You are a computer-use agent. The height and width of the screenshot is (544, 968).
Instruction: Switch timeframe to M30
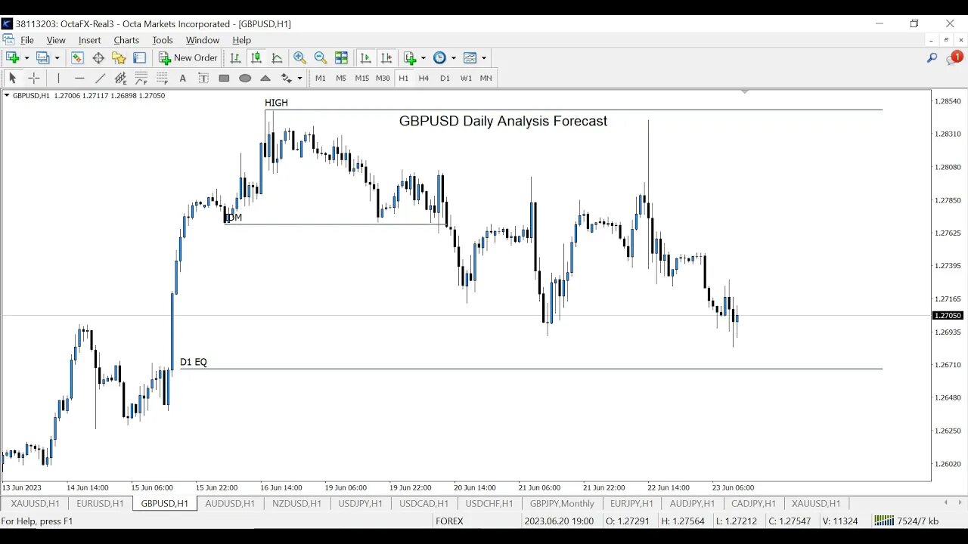pyautogui.click(x=383, y=78)
